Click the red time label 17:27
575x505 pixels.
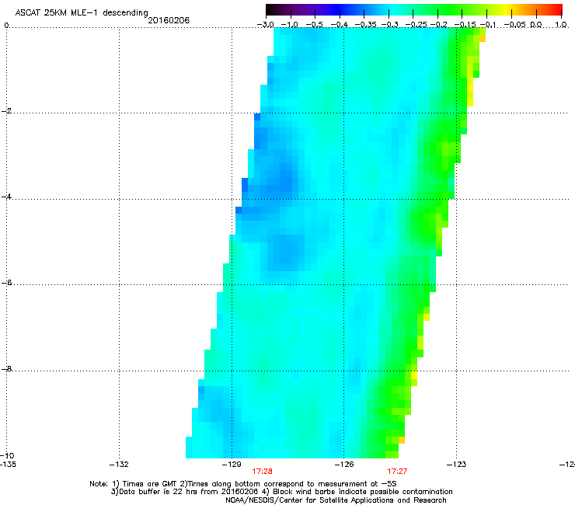coord(397,472)
